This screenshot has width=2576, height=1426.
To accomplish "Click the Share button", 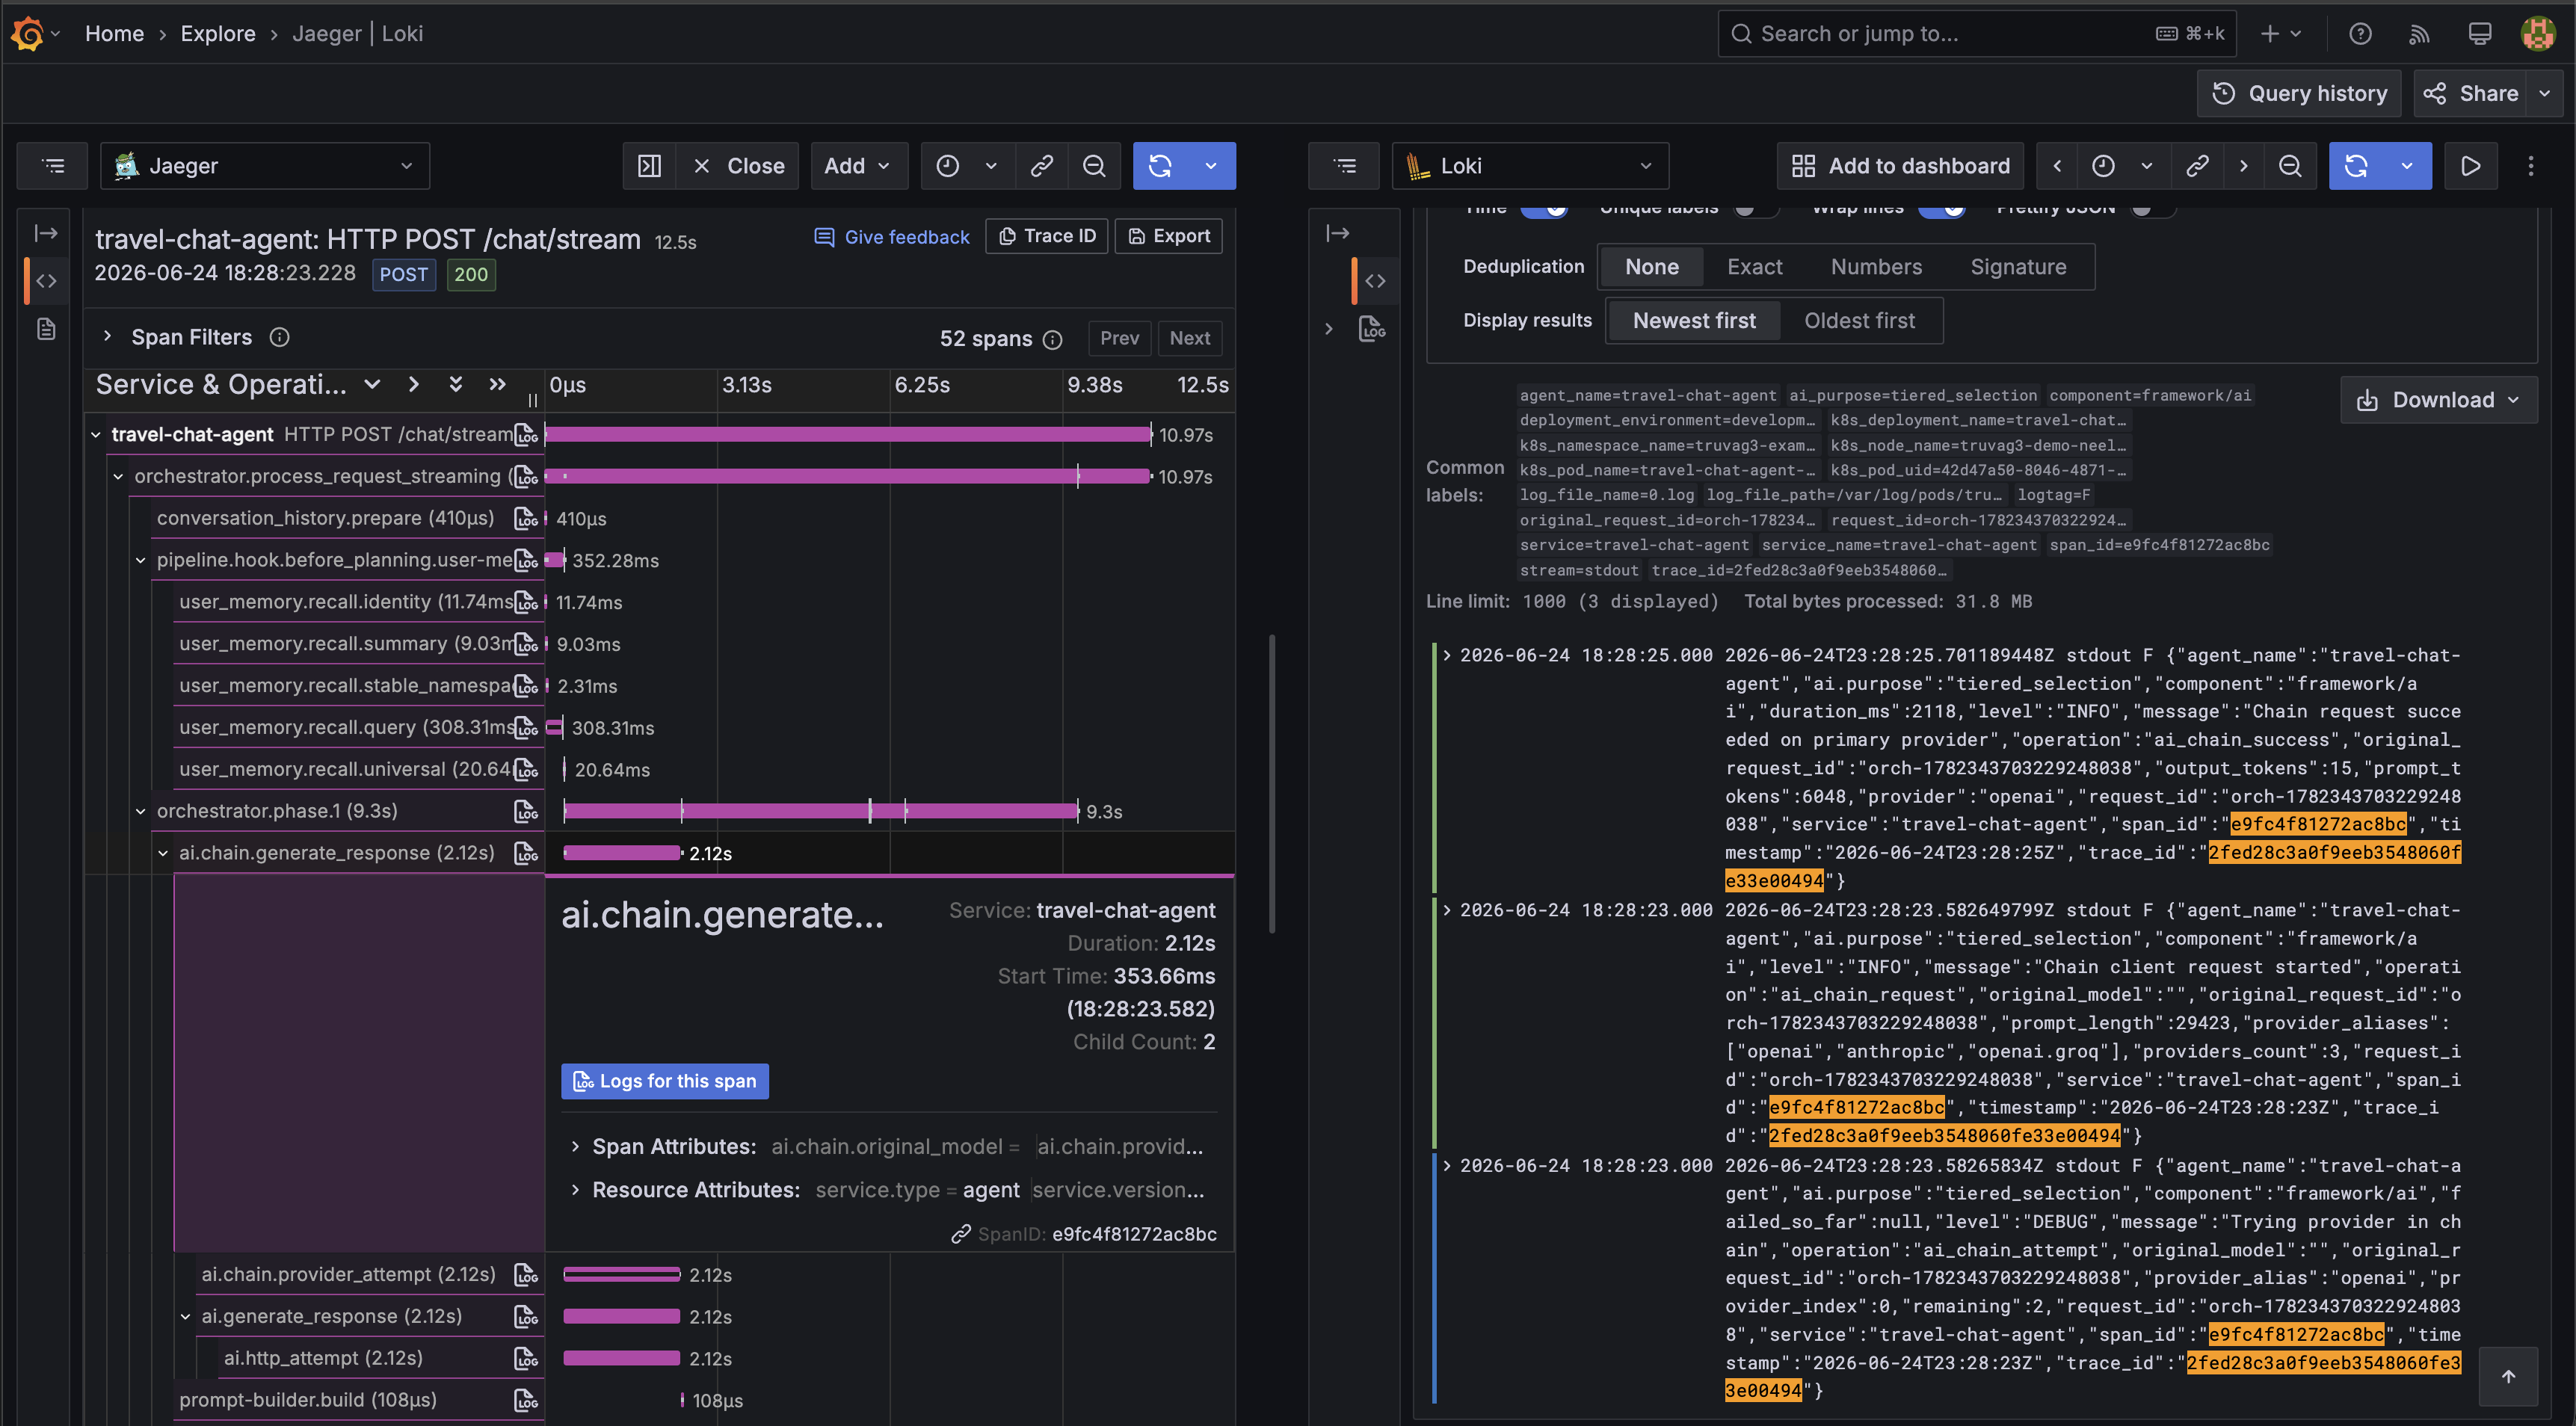I will coord(2471,94).
